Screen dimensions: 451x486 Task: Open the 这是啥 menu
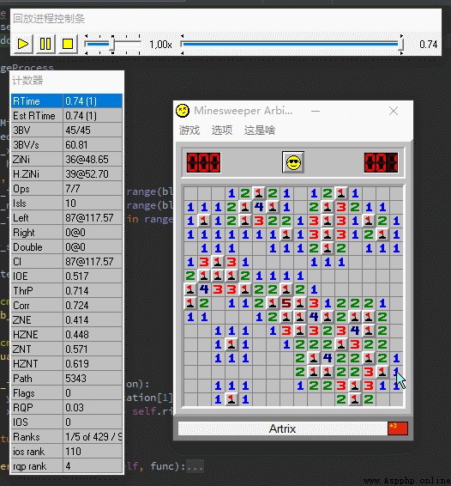(260, 131)
